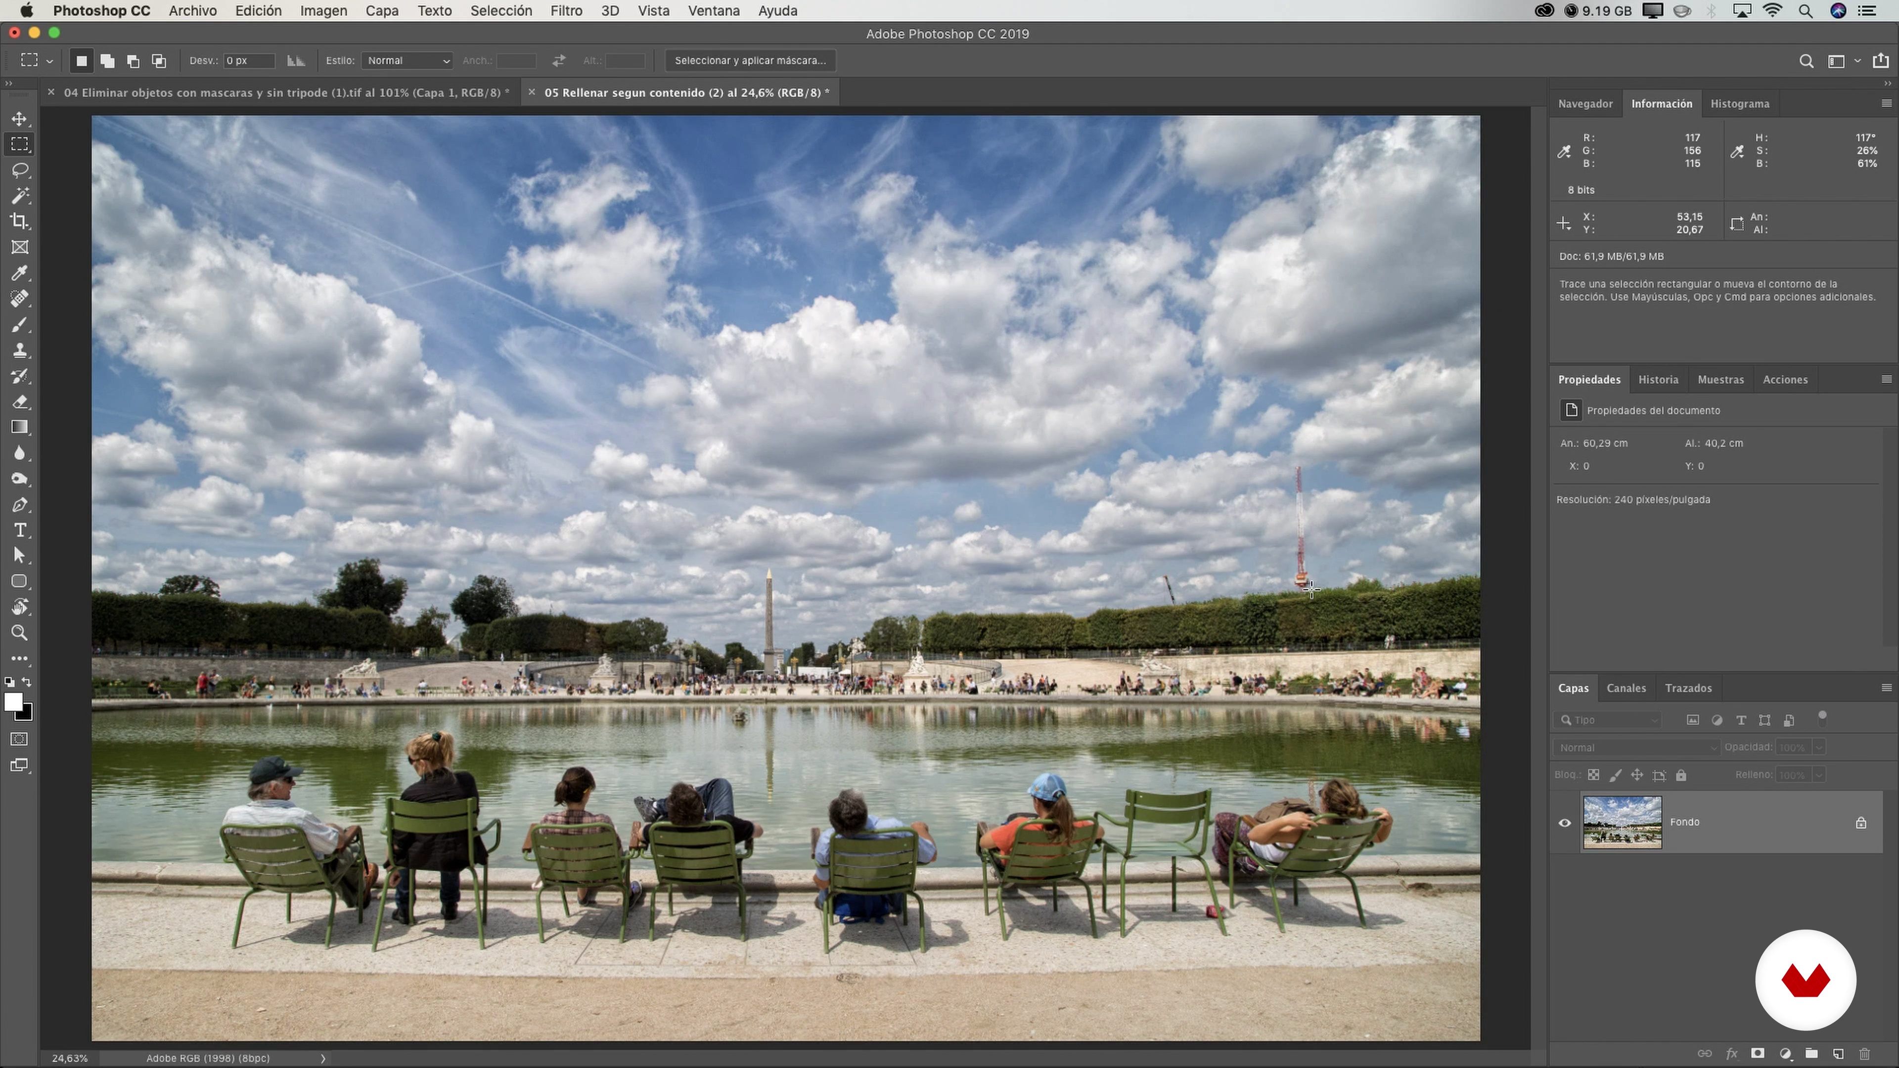Click the Desv. feather input field
The height and width of the screenshot is (1068, 1899).
tap(248, 60)
